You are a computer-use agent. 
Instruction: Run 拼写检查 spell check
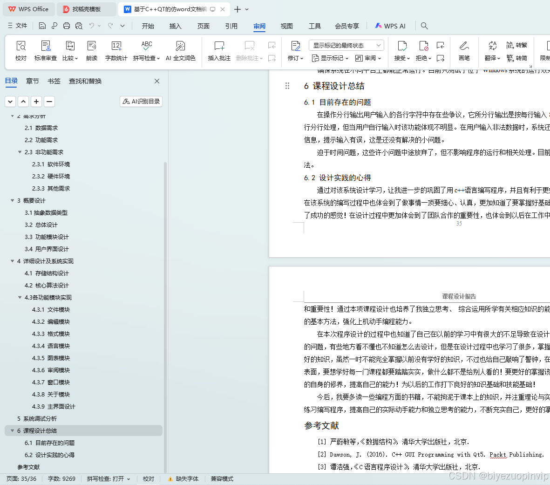coord(146,51)
